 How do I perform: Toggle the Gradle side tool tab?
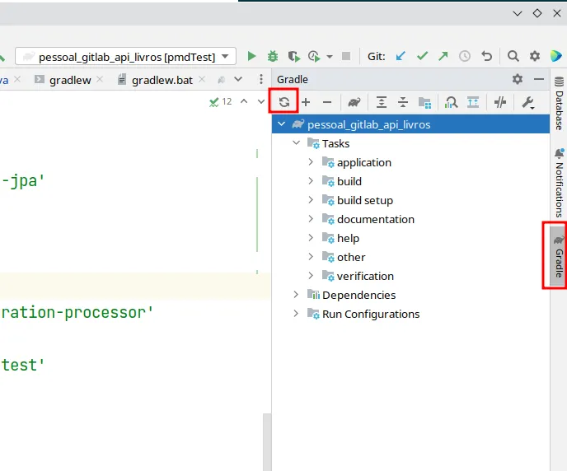558,256
